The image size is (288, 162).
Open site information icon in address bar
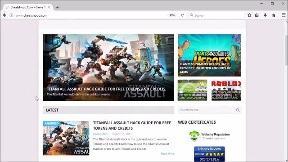pos(11,15)
